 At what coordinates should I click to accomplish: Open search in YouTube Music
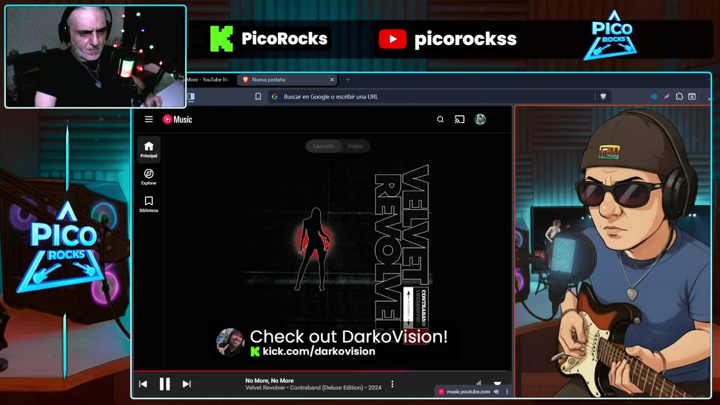pyautogui.click(x=440, y=119)
